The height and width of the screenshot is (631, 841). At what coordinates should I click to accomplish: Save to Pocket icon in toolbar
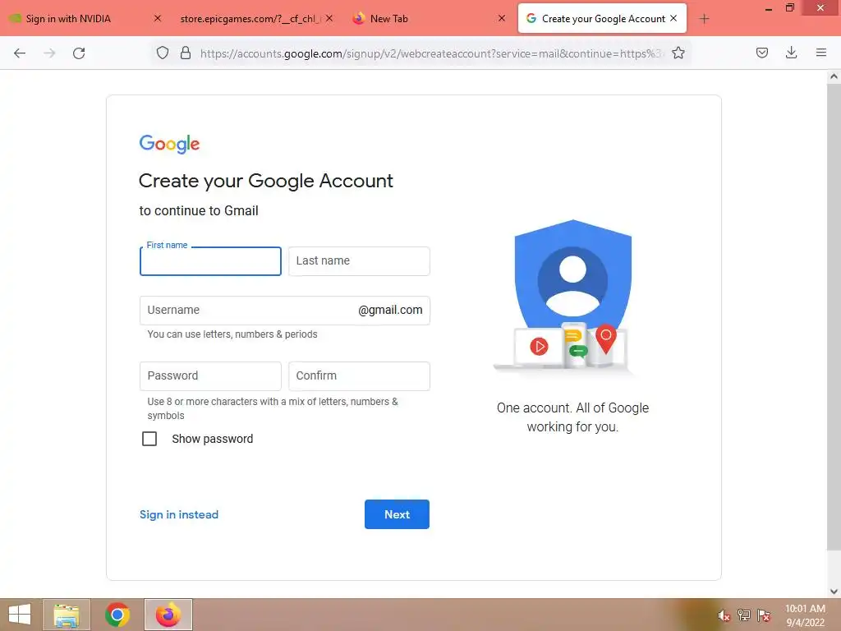pos(761,53)
